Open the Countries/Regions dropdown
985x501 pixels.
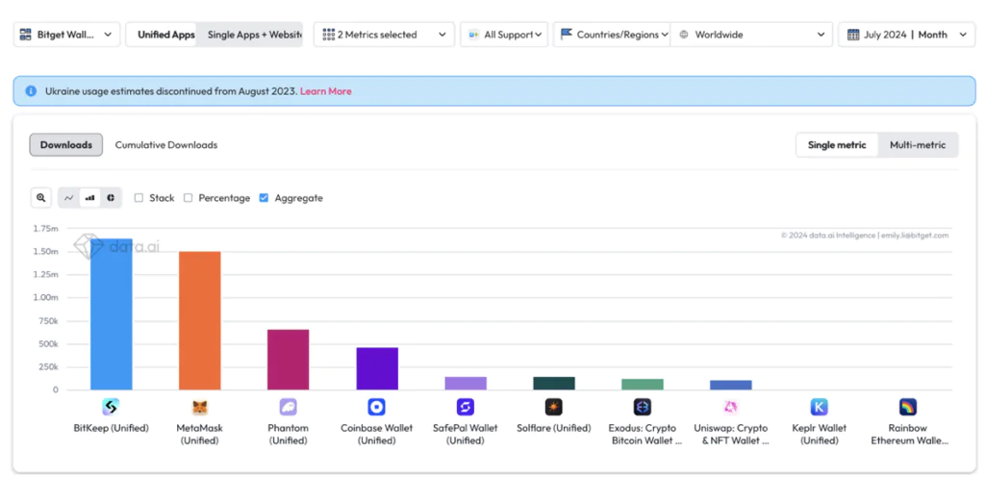point(613,35)
